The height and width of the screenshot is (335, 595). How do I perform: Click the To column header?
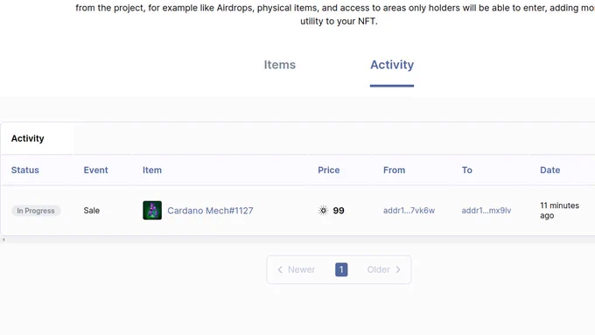pos(466,170)
